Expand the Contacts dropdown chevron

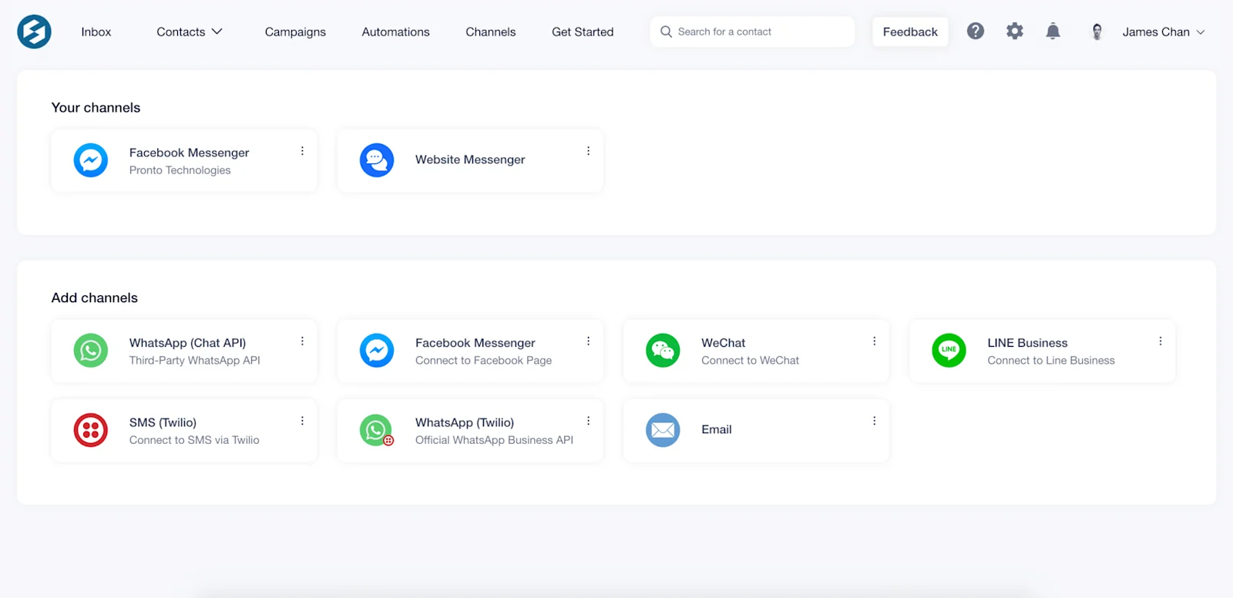217,32
